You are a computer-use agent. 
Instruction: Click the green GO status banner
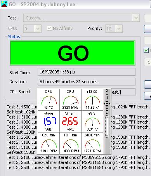point(73,53)
